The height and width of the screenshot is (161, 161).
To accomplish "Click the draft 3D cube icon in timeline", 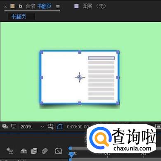I will coord(10,151).
